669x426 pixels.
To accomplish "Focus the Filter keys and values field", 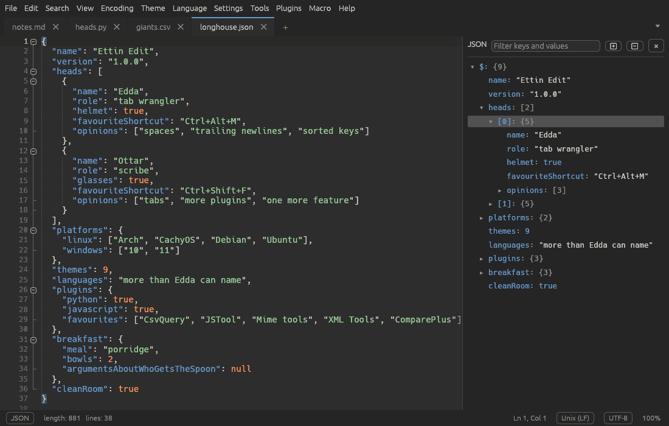I will 546,46.
